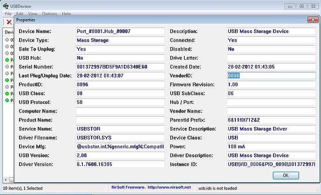Screen dimensions: 321x195
Task: Click the Device Mfg field
Action: pyautogui.click(x=120, y=146)
